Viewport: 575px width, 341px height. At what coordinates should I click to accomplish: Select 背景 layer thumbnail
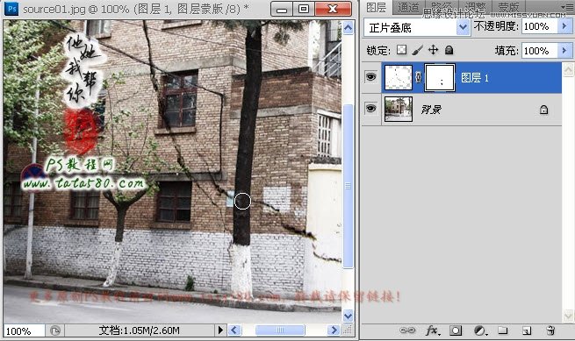click(398, 109)
